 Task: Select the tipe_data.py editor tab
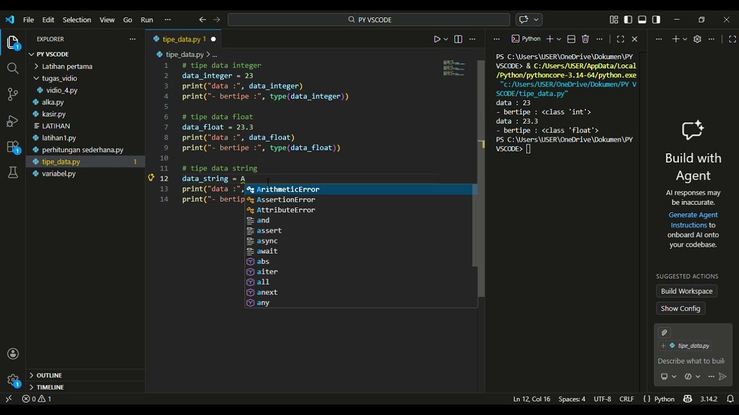tap(184, 39)
